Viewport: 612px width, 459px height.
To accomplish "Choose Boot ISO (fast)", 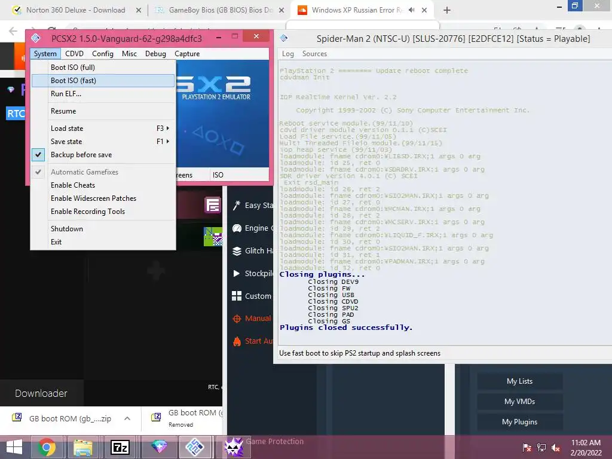I will pos(103,81).
